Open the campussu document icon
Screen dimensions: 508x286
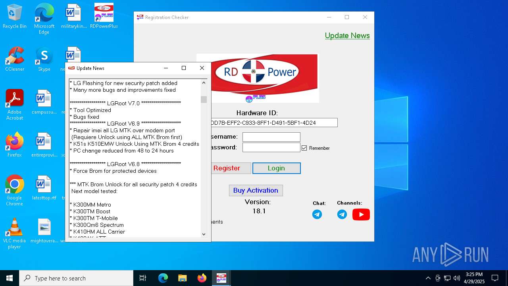pyautogui.click(x=44, y=102)
